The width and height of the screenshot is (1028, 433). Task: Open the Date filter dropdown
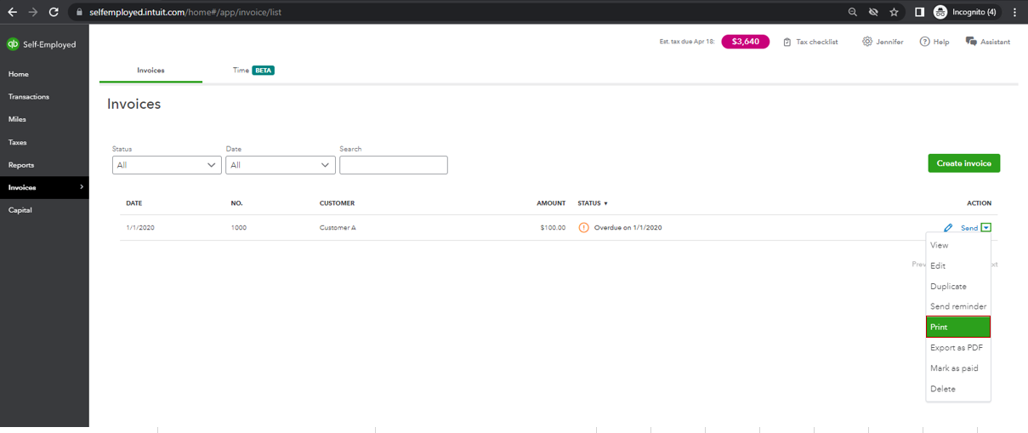tap(281, 165)
